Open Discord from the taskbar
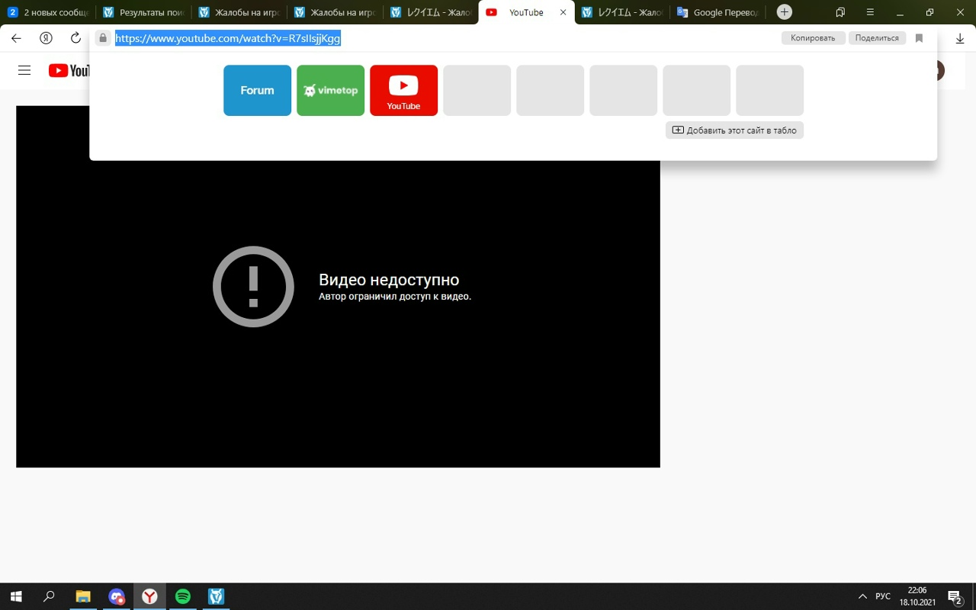The width and height of the screenshot is (976, 610). coord(117,596)
